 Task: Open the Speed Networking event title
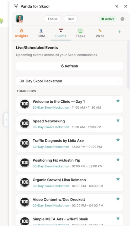point(49,121)
